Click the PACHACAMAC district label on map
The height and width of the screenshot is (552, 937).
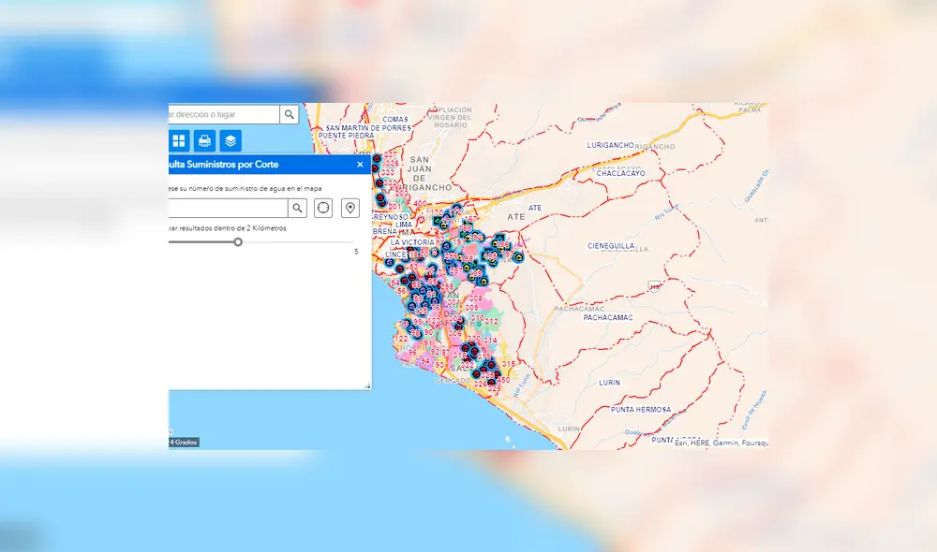coord(608,317)
